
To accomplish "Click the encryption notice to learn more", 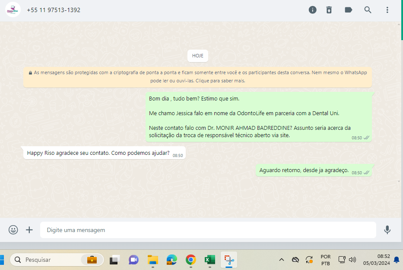I will click(x=198, y=77).
